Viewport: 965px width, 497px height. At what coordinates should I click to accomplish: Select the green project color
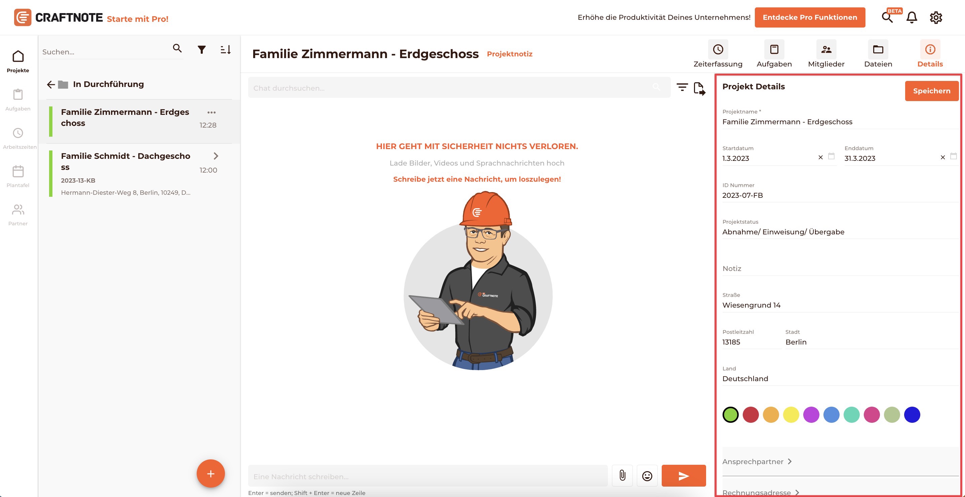730,415
